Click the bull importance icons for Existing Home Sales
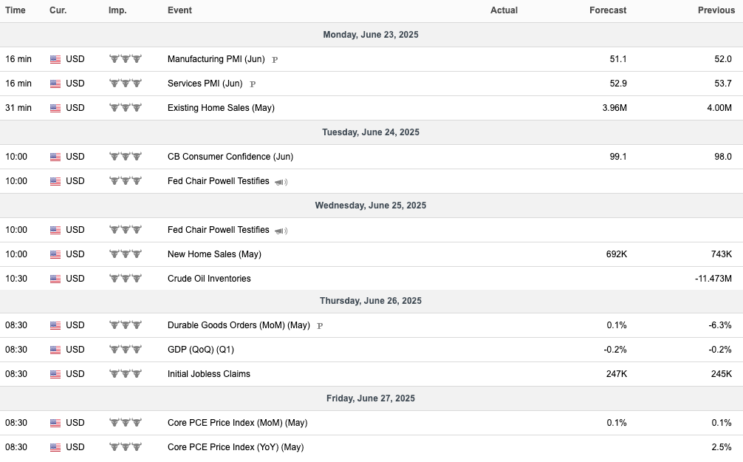Viewport: 743px width, 462px height. coord(126,108)
